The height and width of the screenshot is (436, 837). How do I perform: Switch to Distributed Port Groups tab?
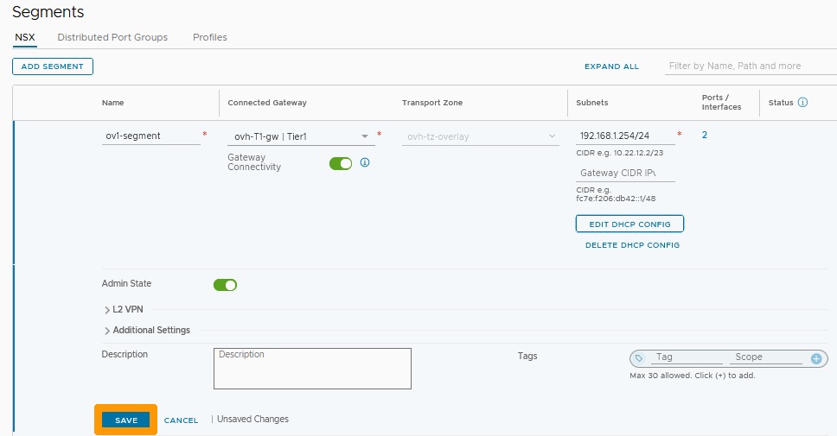click(112, 37)
